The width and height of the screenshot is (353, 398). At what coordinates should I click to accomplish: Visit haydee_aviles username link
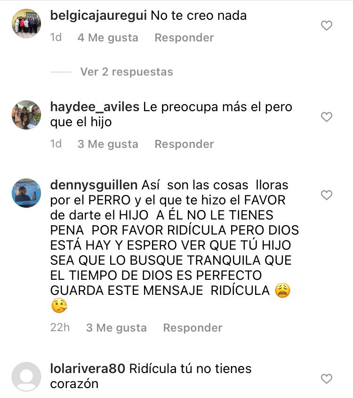(95, 107)
